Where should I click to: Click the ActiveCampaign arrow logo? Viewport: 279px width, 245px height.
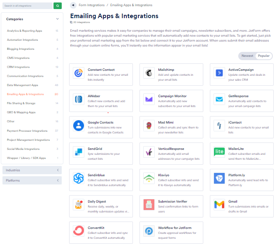point(219,73)
